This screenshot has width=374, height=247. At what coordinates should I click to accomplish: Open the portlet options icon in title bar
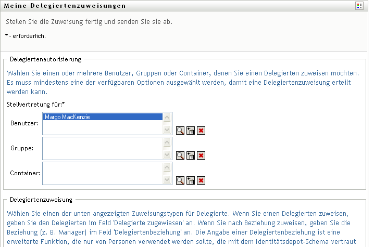tap(359, 6)
